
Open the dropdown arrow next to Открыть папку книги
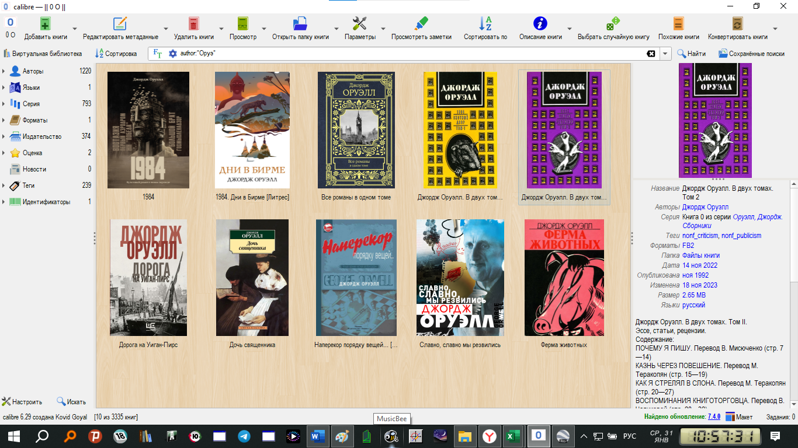click(x=336, y=28)
